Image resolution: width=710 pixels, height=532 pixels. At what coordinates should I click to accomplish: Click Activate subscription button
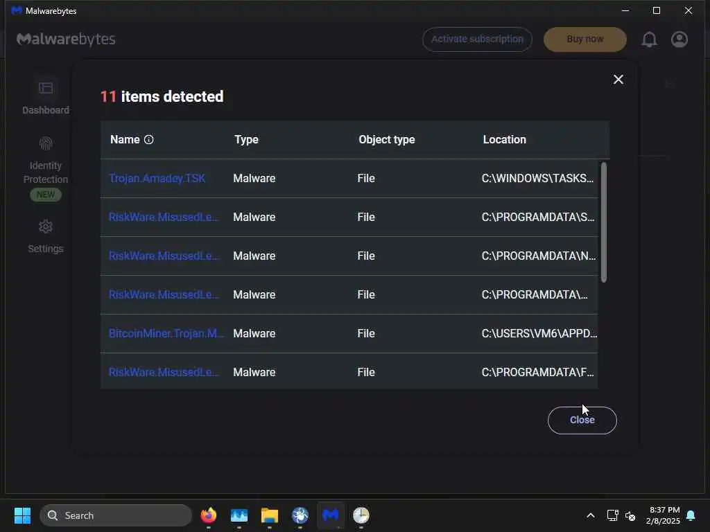pyautogui.click(x=477, y=39)
